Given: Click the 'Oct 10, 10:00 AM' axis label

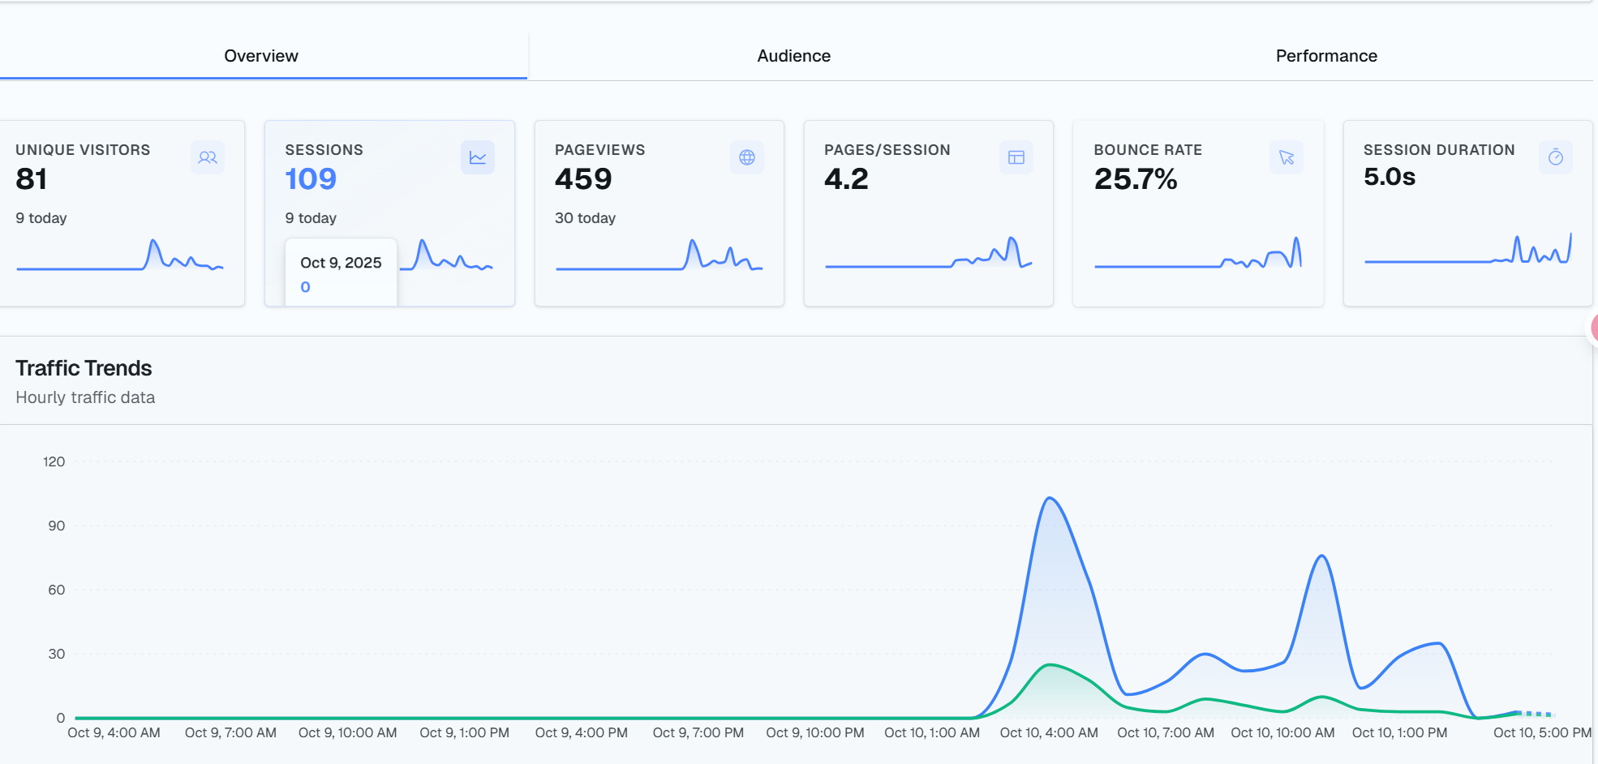Looking at the screenshot, I should [x=1282, y=733].
